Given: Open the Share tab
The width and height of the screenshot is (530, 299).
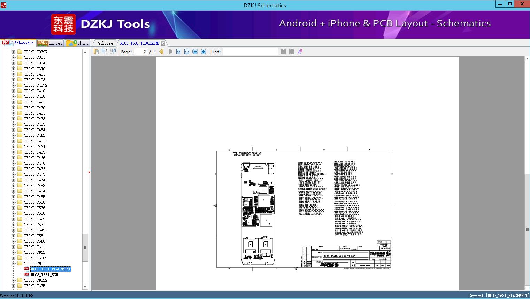Looking at the screenshot, I should pos(78,43).
